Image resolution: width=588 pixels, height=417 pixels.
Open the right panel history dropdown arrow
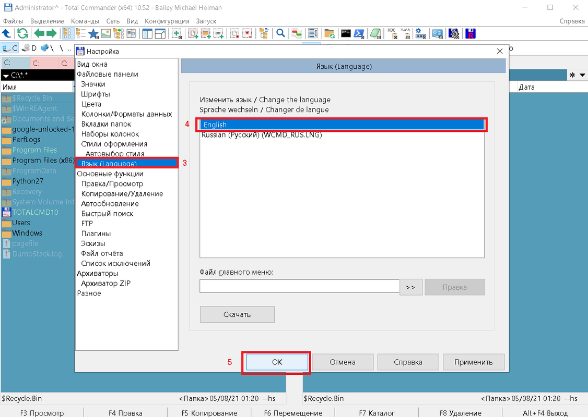click(582, 75)
